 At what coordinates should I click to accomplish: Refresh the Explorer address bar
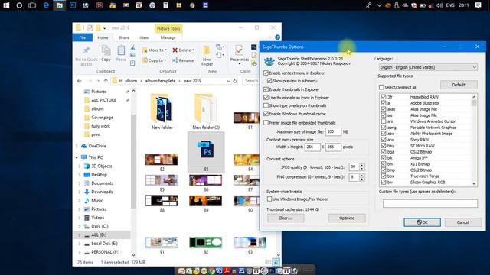pos(235,81)
